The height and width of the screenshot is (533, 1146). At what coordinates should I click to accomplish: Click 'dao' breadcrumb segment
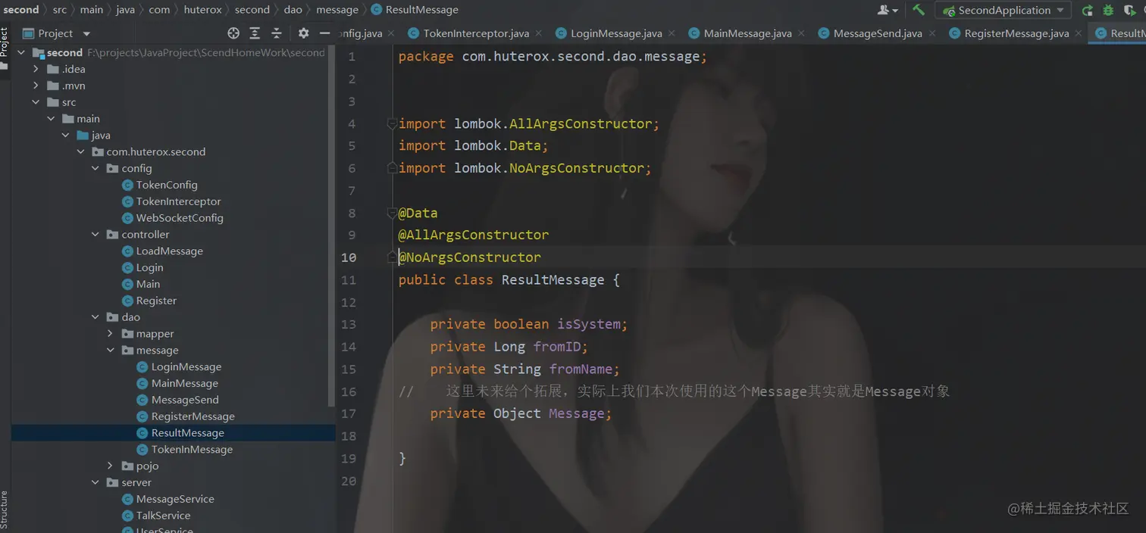pos(293,10)
